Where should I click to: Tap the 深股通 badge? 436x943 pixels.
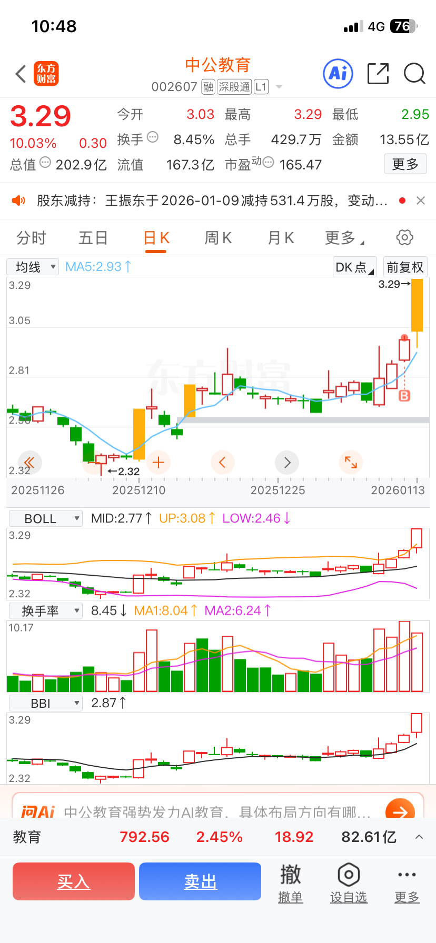coord(234,87)
